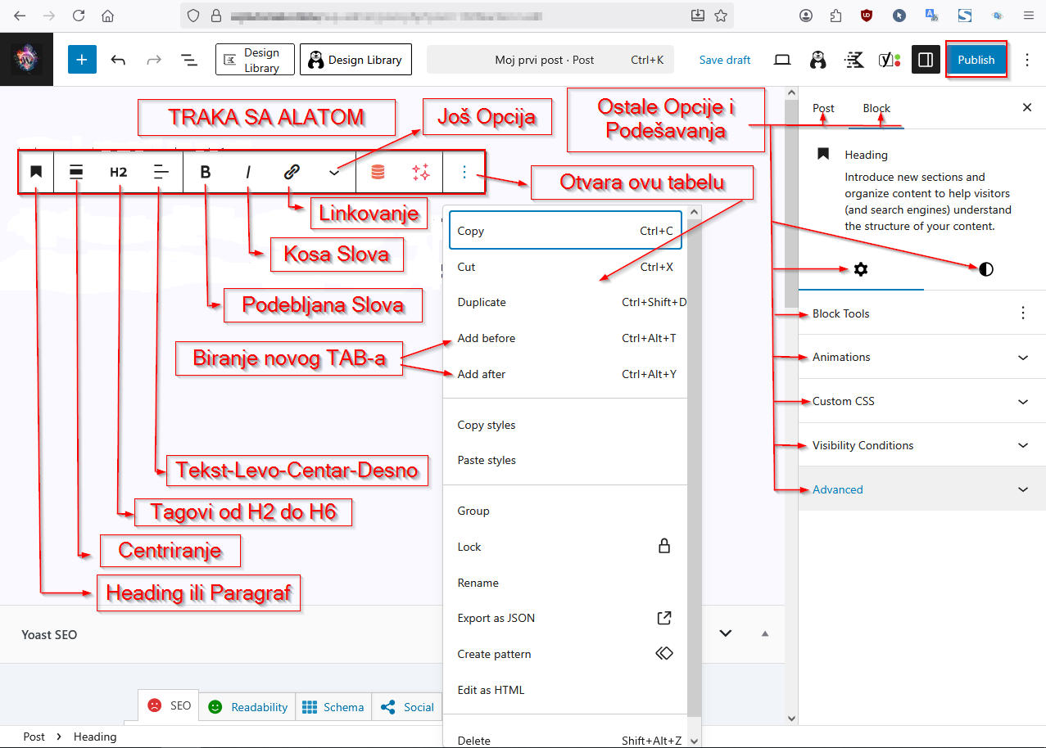Toggle the Settings sidebar panel button
This screenshot has height=748, width=1046.
pos(926,60)
